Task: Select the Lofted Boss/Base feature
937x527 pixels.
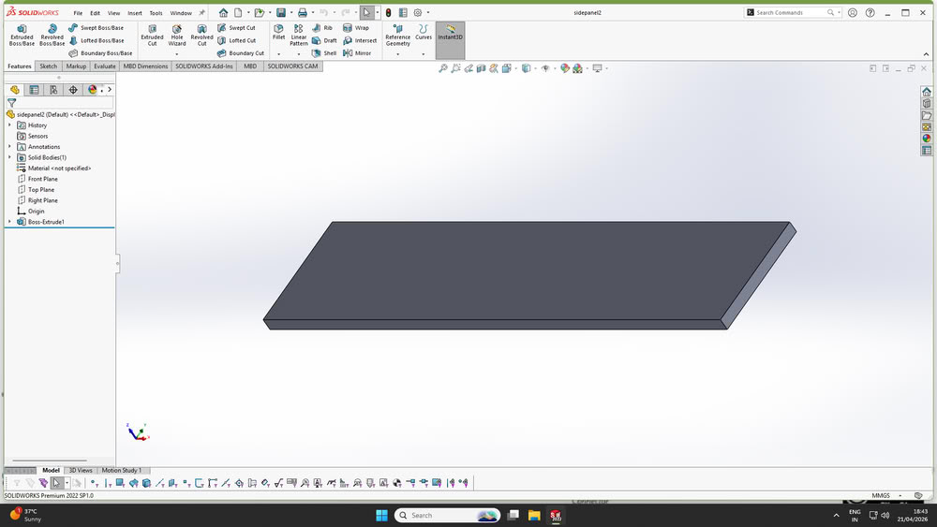Action: click(x=96, y=40)
